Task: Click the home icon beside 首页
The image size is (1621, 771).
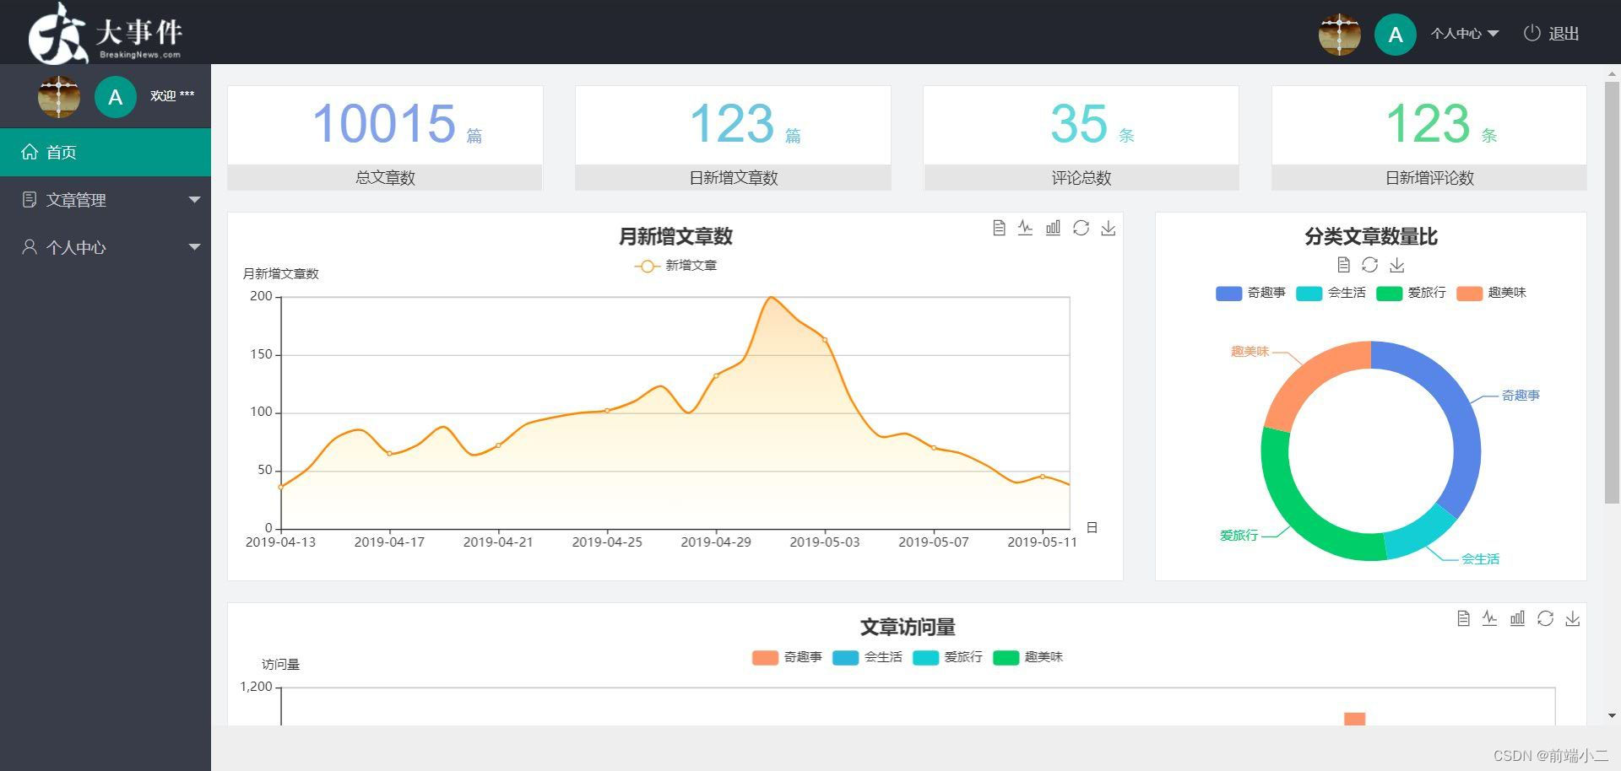Action: click(30, 152)
